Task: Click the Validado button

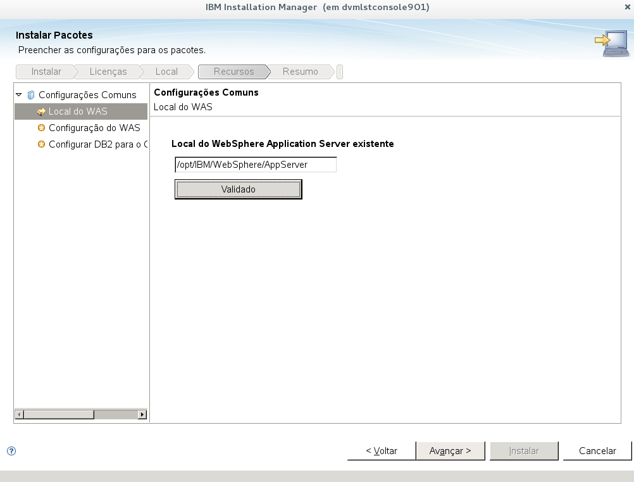Action: coord(239,189)
